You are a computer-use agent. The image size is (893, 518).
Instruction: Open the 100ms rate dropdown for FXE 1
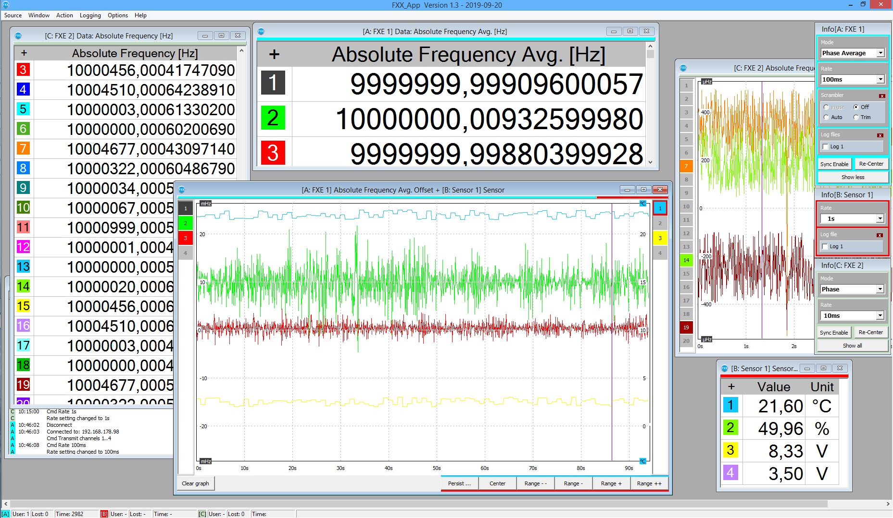click(x=853, y=80)
